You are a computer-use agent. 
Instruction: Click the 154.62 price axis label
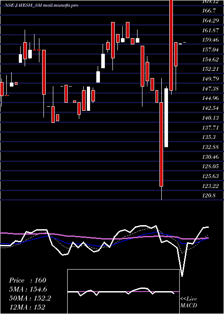point(211,60)
